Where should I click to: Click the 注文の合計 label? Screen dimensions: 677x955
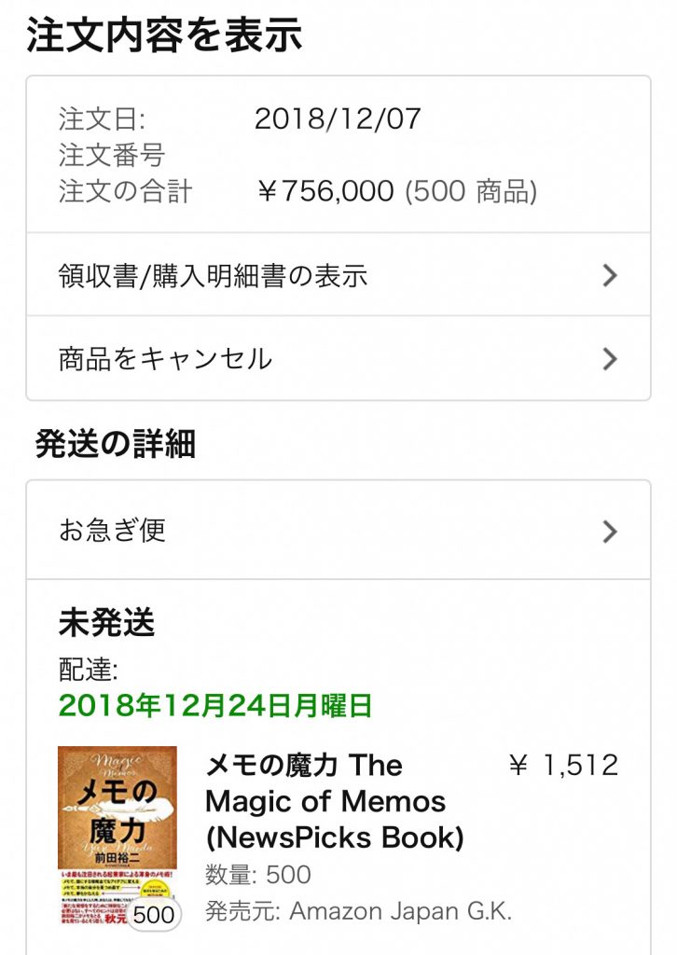(x=125, y=191)
